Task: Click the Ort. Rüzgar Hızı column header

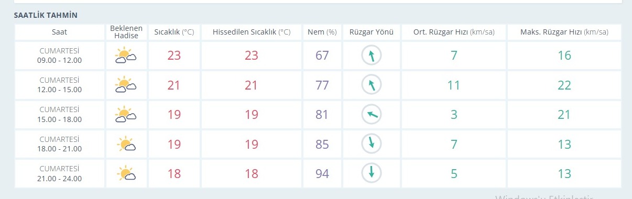Action: coord(453,32)
